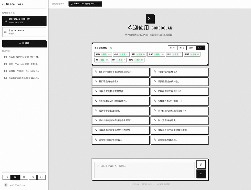Viewport: 251px width, 190px height.
Task: Ask 今天的信号说什么?
Action: 180,72
